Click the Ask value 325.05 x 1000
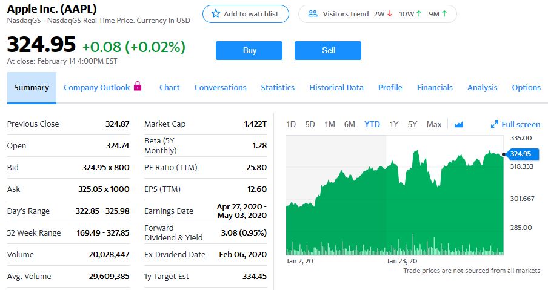This screenshot has height=290, width=548. click(x=104, y=189)
